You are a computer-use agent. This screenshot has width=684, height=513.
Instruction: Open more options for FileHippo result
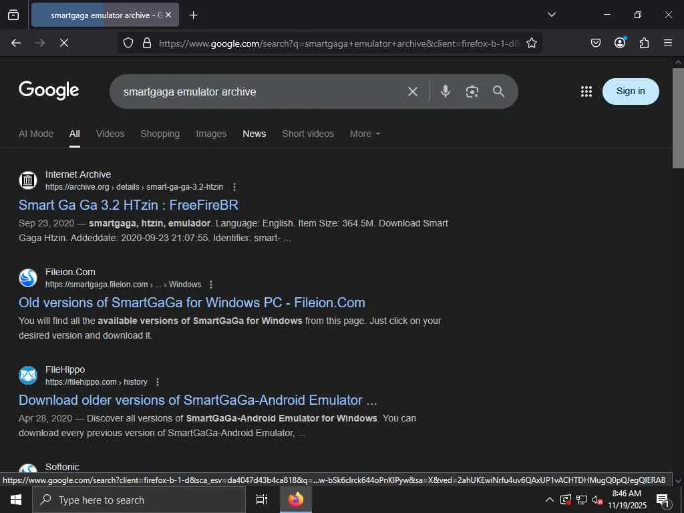coord(158,382)
